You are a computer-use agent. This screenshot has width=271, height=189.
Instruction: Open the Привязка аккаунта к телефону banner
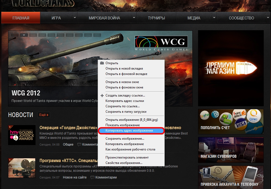231,177
